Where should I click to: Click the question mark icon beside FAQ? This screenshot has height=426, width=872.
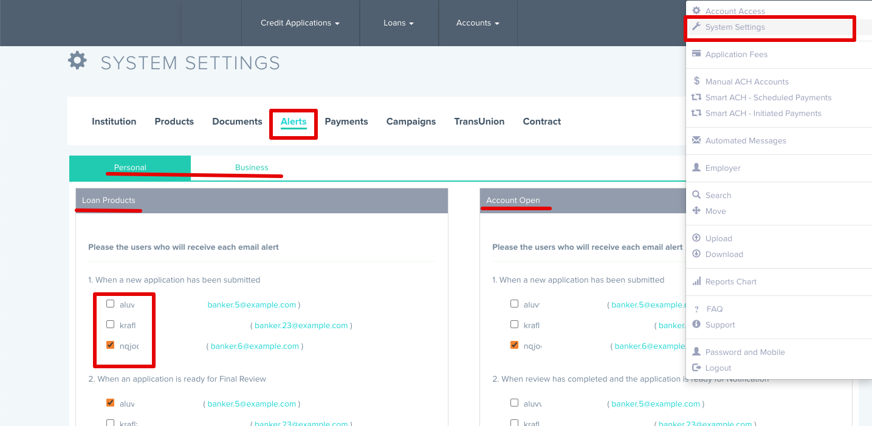coord(696,309)
